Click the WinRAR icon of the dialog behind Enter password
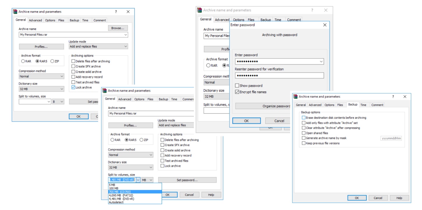This screenshot has width=422, height=210. (x=199, y=10)
